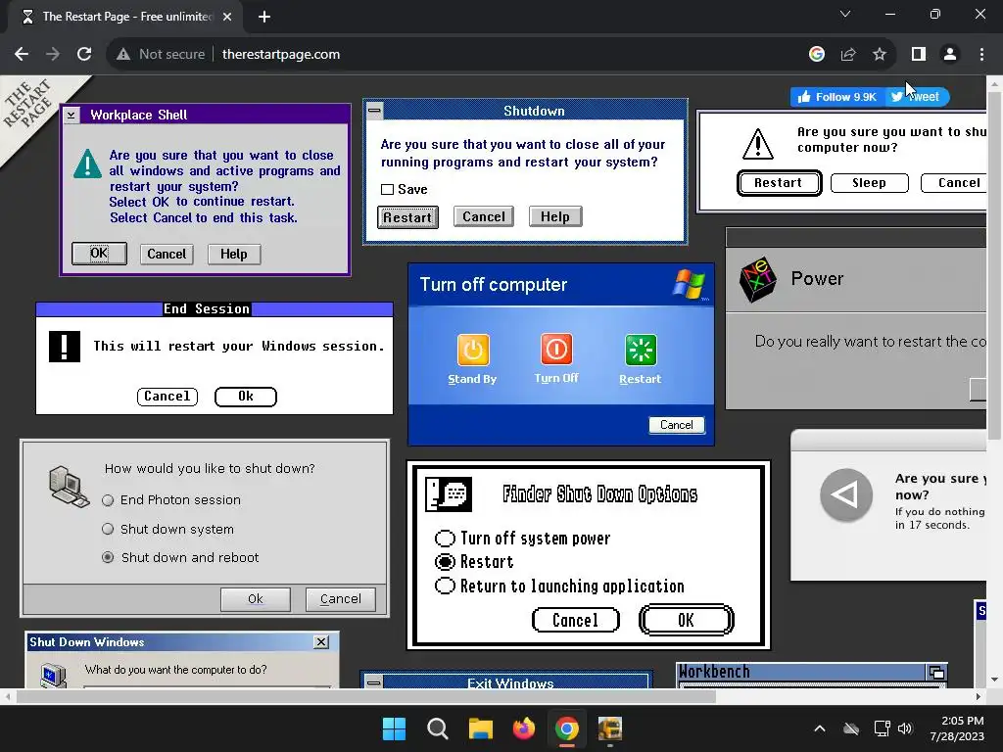The height and width of the screenshot is (752, 1003).
Task: Click the truck game taskbar icon
Action: pyautogui.click(x=610, y=728)
